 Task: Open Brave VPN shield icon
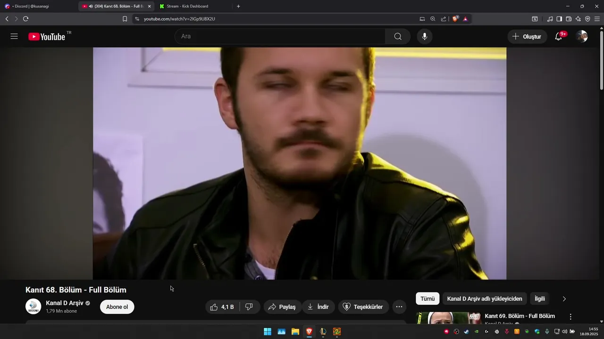(587, 19)
